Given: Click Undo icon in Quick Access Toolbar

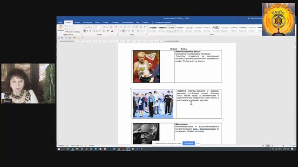Looking at the screenshot, I should tap(62, 38).
